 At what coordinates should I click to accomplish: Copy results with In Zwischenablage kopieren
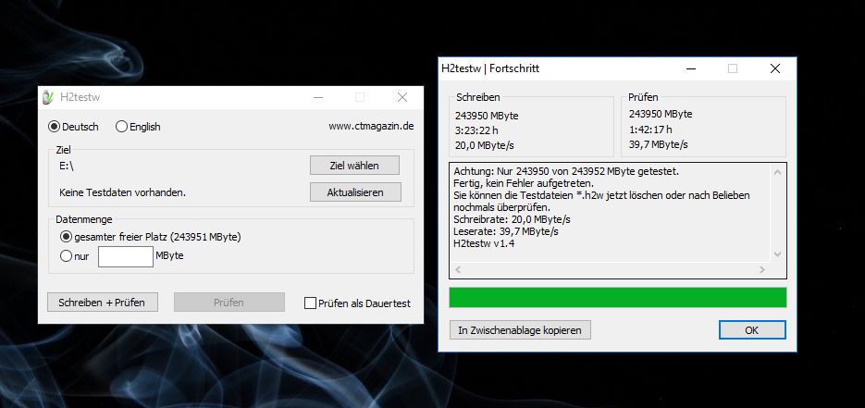[520, 329]
